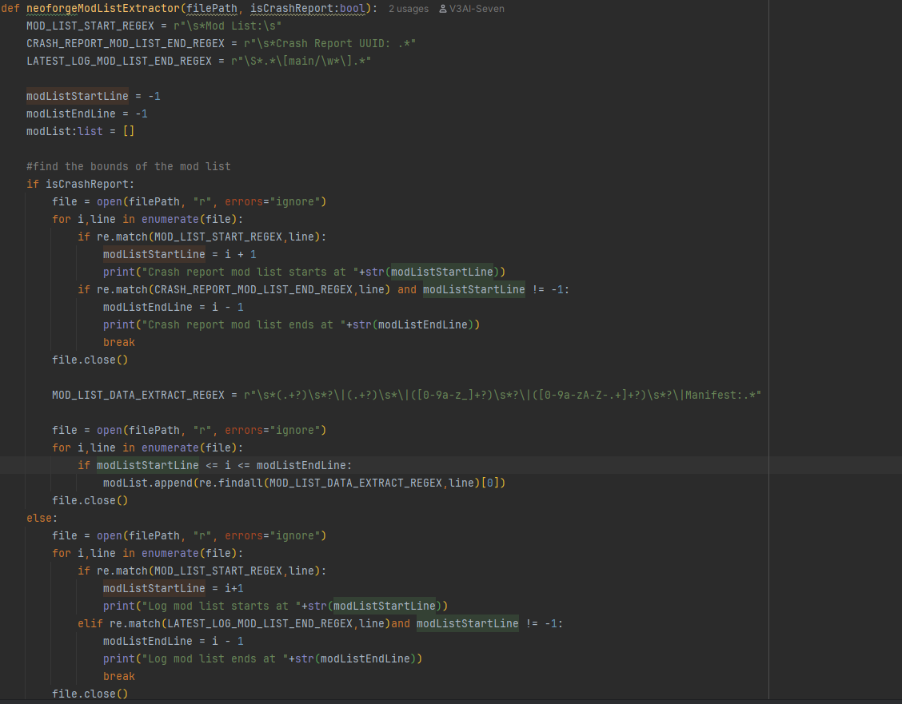Click the highlighted modListStartLine = -1 variable
Image resolution: width=902 pixels, height=704 pixels.
pyautogui.click(x=77, y=96)
